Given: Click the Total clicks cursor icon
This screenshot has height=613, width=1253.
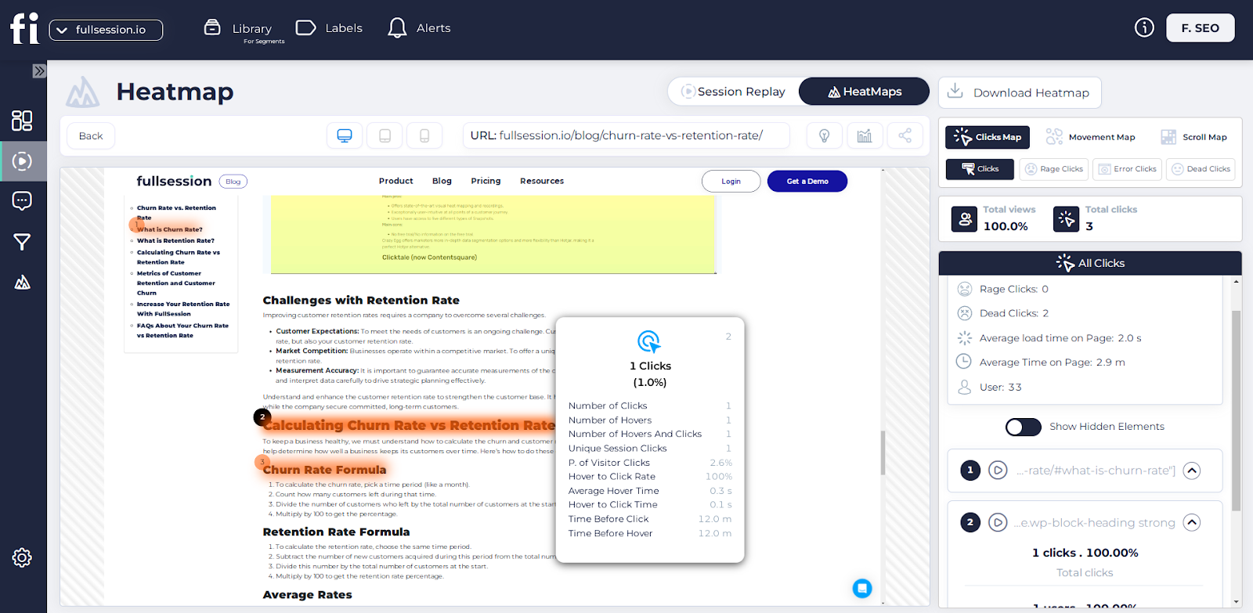Looking at the screenshot, I should (x=1066, y=219).
